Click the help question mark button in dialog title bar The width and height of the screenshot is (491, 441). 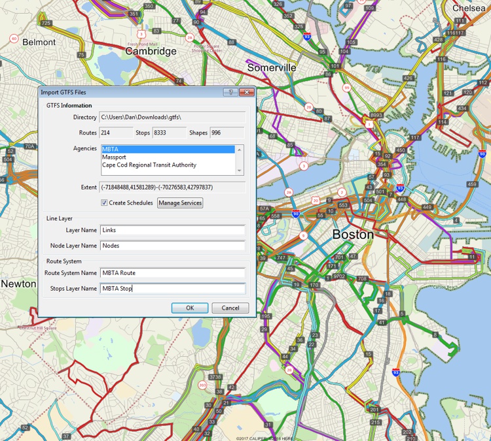click(230, 93)
